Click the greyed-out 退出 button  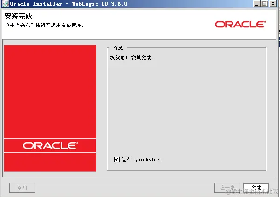pyautogui.click(x=22, y=188)
